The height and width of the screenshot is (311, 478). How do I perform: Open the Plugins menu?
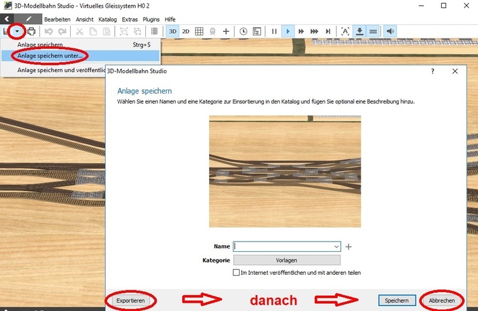click(x=151, y=19)
